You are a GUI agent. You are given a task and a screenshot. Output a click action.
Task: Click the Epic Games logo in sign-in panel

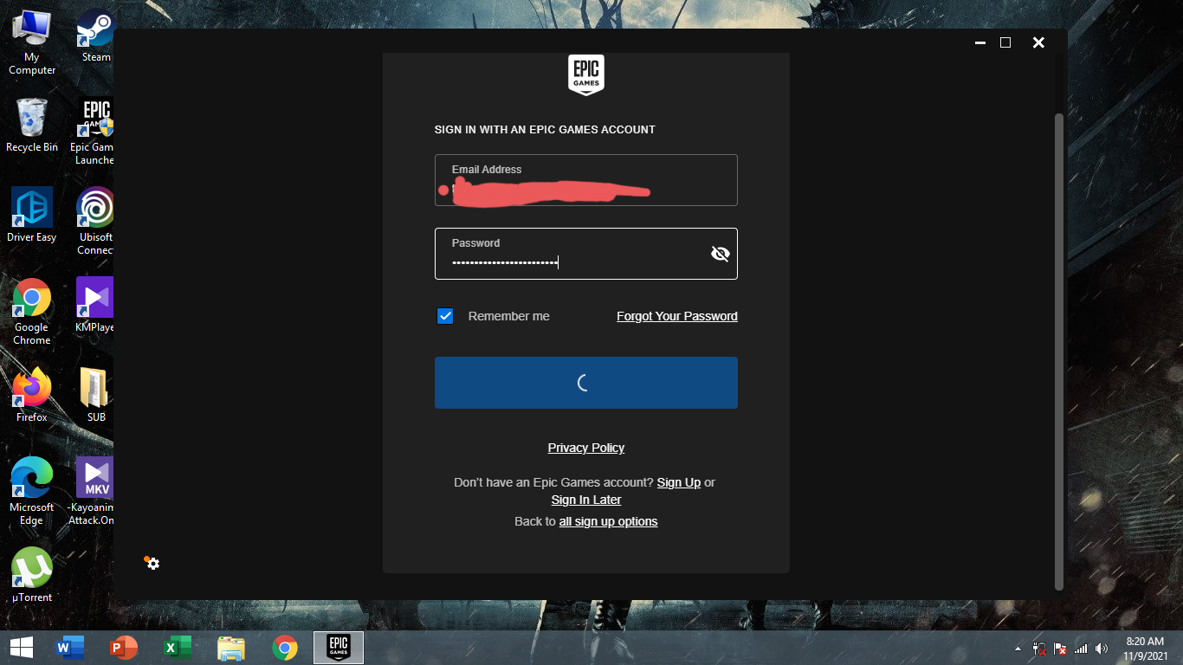coord(586,74)
